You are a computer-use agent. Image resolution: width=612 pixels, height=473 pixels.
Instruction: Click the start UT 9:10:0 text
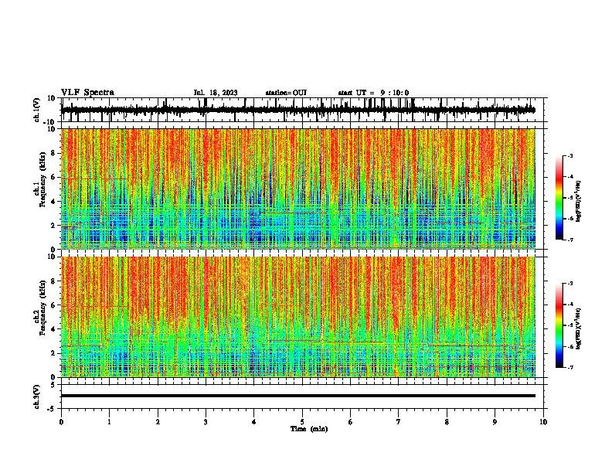tap(373, 93)
